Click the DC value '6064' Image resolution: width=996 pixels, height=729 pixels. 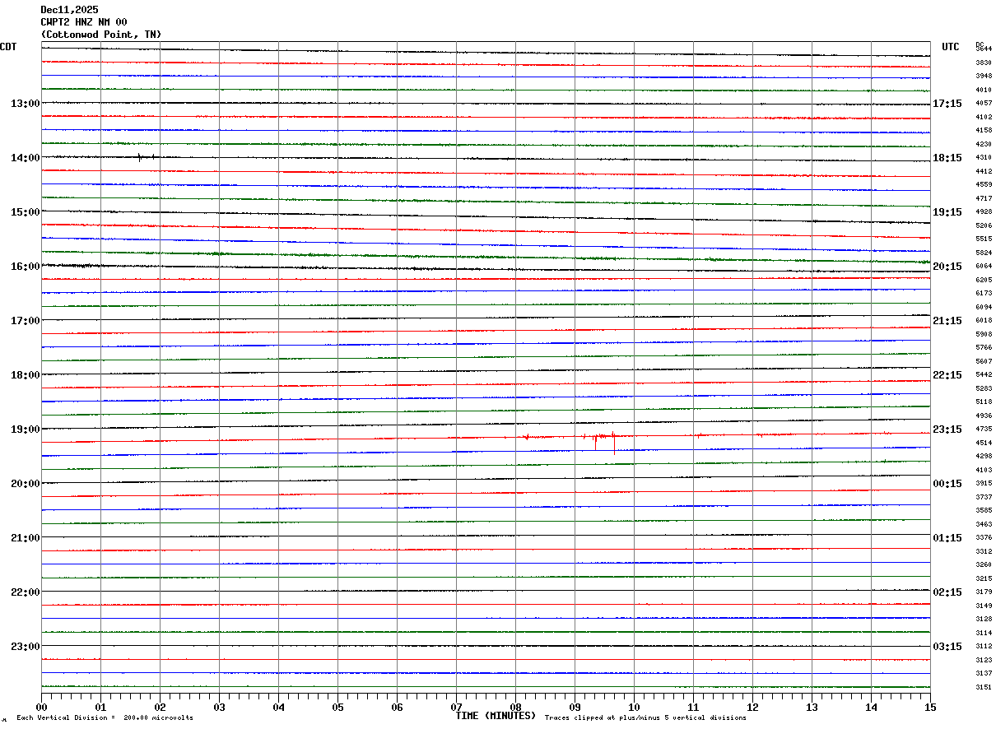point(984,267)
